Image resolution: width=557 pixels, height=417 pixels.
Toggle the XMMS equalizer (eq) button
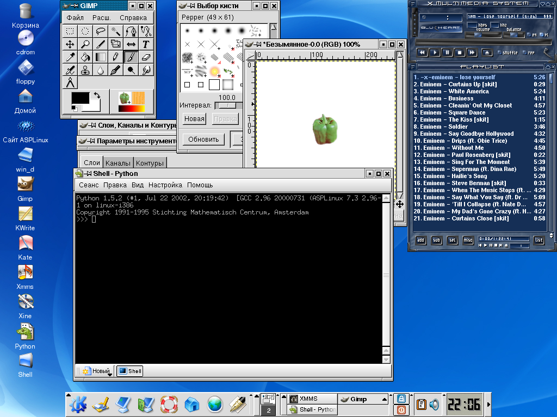[x=532, y=35]
